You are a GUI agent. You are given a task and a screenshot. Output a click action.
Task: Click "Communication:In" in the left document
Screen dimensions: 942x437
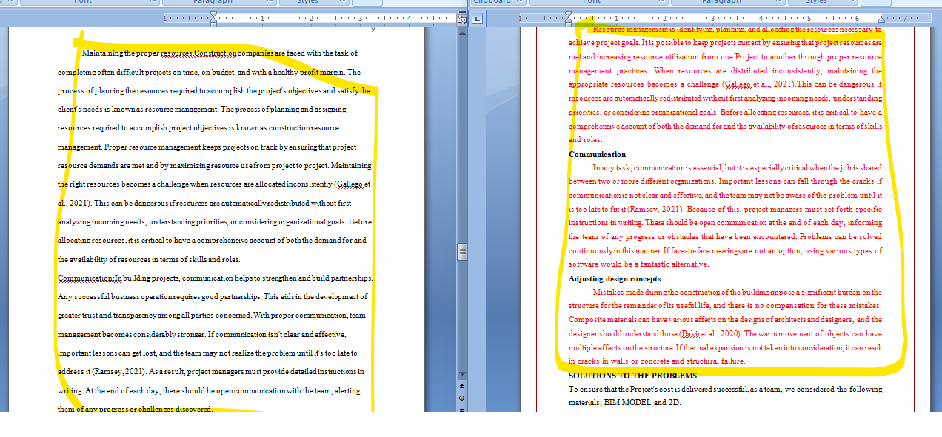pyautogui.click(x=90, y=278)
